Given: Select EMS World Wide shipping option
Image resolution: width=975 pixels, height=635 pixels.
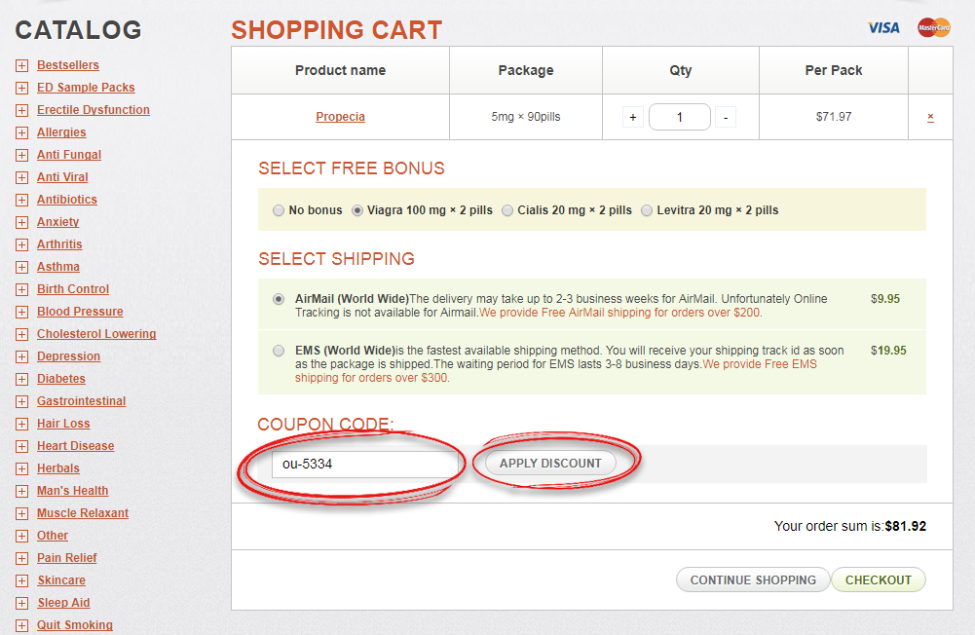Looking at the screenshot, I should (x=279, y=351).
